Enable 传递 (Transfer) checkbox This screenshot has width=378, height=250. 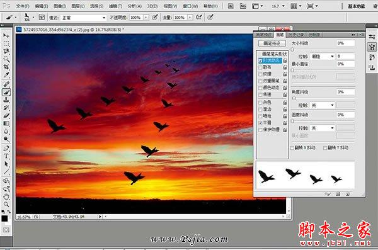coord(260,94)
